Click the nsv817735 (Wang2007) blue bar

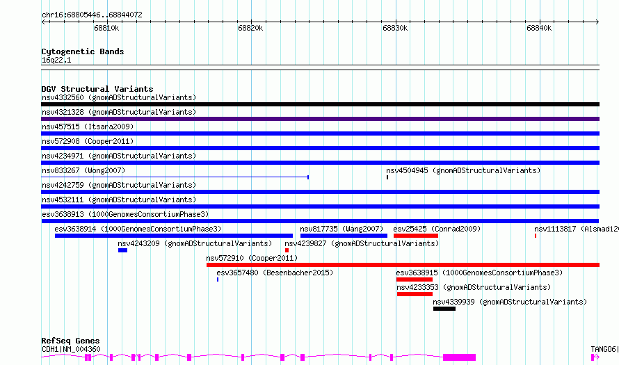click(x=344, y=236)
